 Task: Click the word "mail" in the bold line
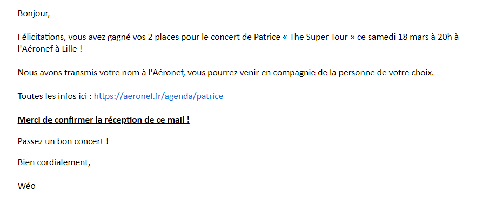pos(178,120)
